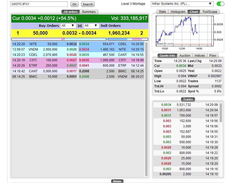Select NITE sell order of 1,406,163
Image resolution: width=225 pixels, height=183 pixels.
pos(111,49)
